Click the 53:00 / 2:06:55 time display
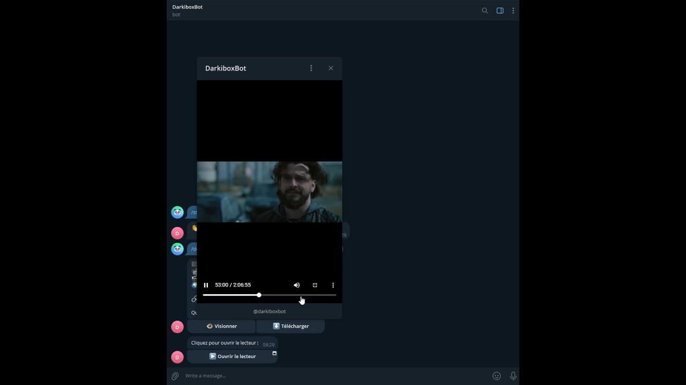Viewport: 686px width, 385px height. 233,285
